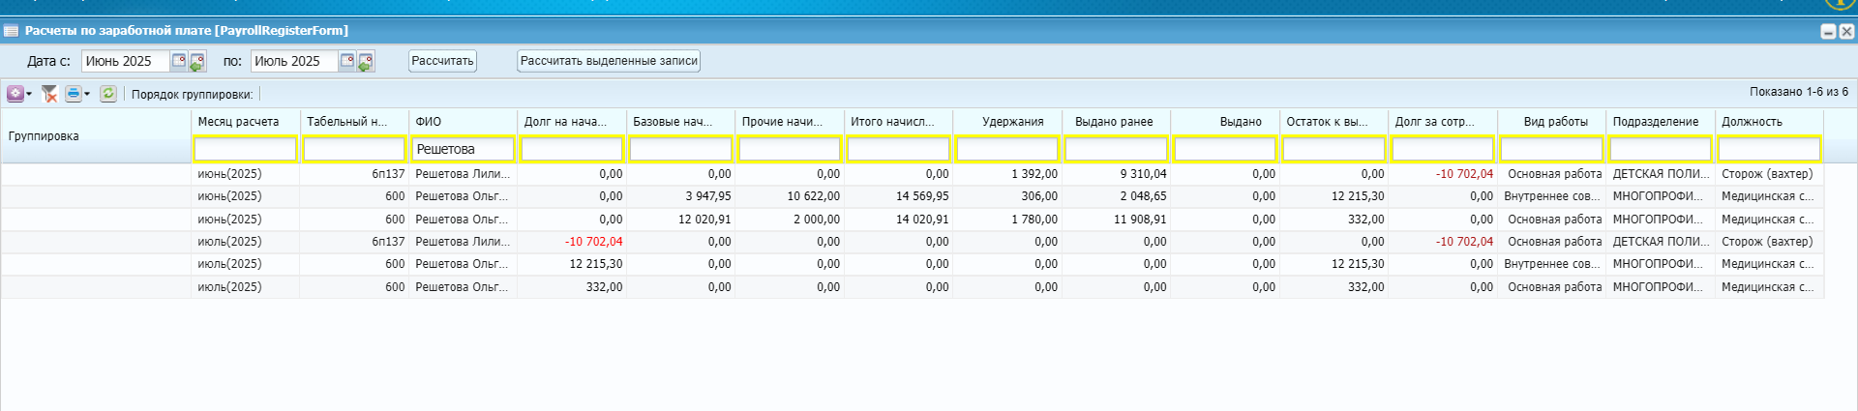Select cell with value 1 780,00
The height and width of the screenshot is (411, 1858).
tap(1006, 220)
